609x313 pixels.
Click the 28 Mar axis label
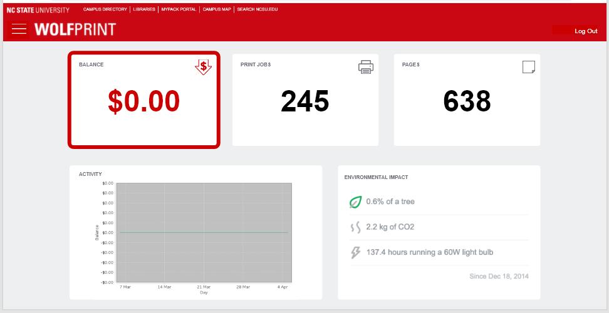pos(244,287)
